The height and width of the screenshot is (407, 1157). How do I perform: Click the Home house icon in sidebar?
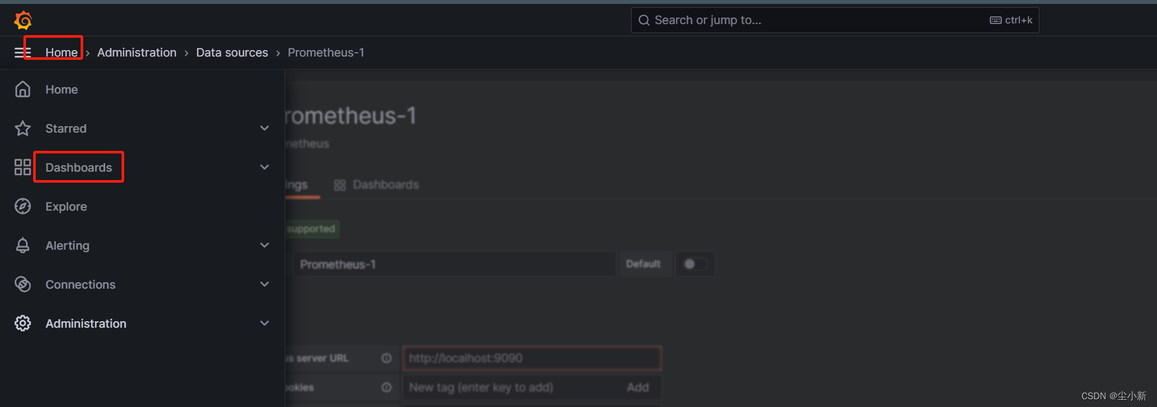[23, 90]
